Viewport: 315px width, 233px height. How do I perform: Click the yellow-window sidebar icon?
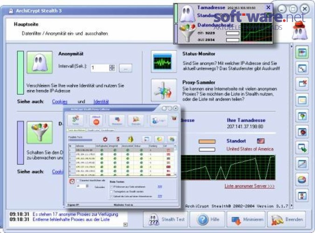(x=302, y=100)
